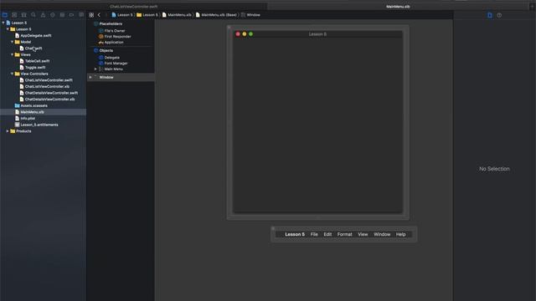This screenshot has width=536, height=301.
Task: Click the related items grid icon
Action: coord(91,15)
